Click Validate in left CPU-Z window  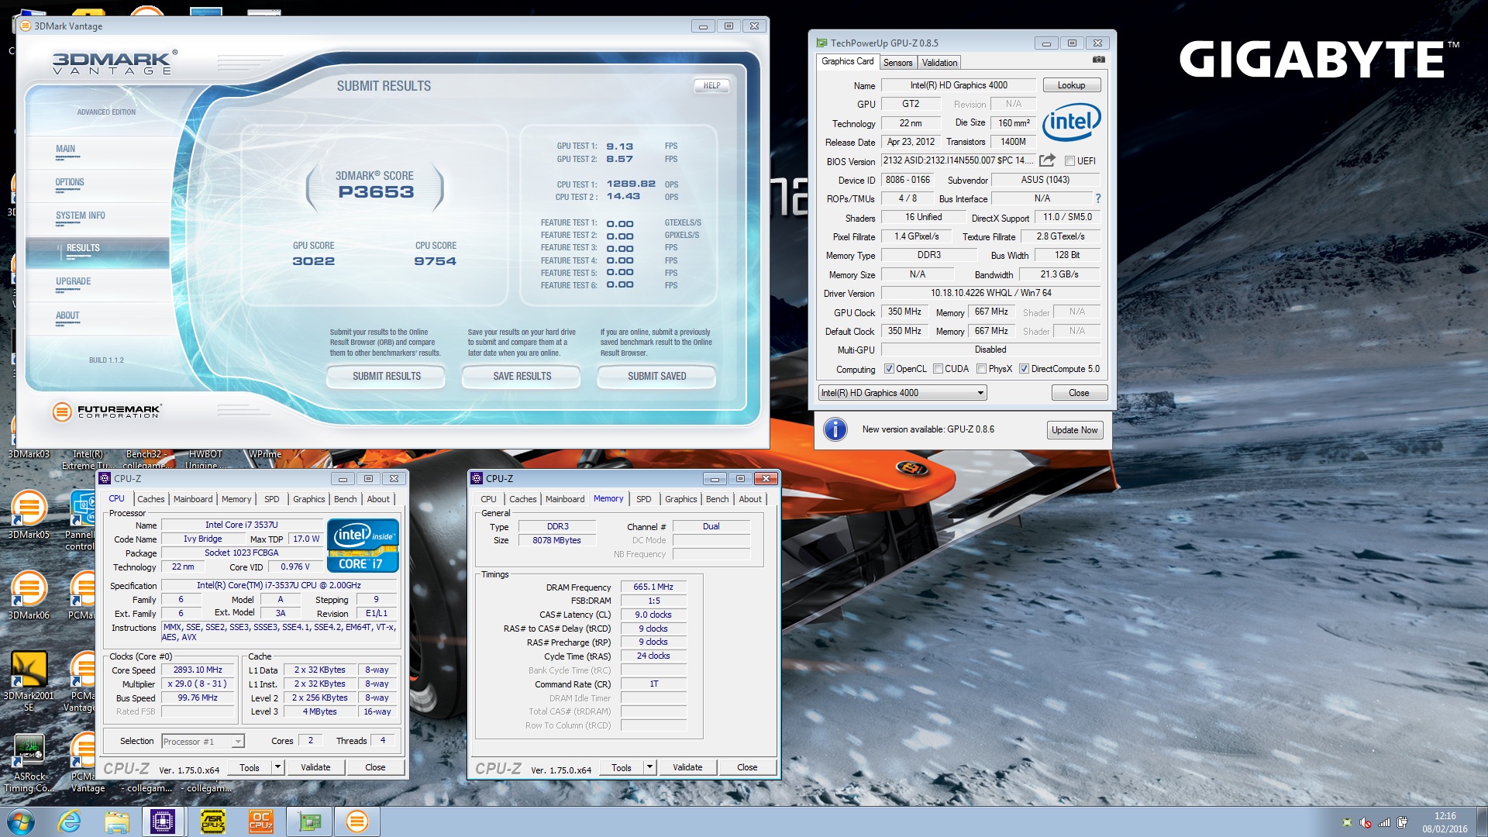[x=315, y=767]
